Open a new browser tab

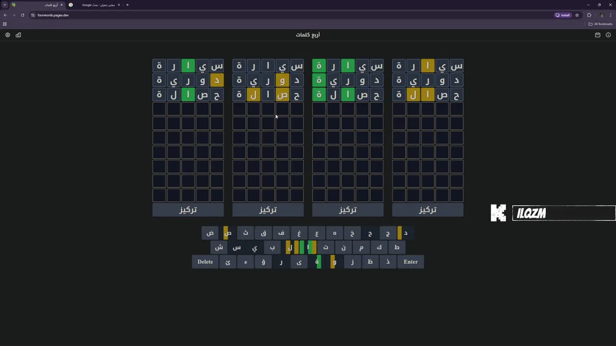tap(127, 5)
